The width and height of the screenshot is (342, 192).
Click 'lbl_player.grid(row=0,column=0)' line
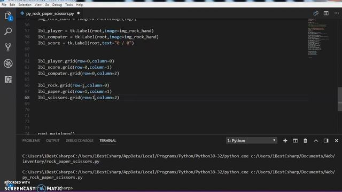point(76,61)
